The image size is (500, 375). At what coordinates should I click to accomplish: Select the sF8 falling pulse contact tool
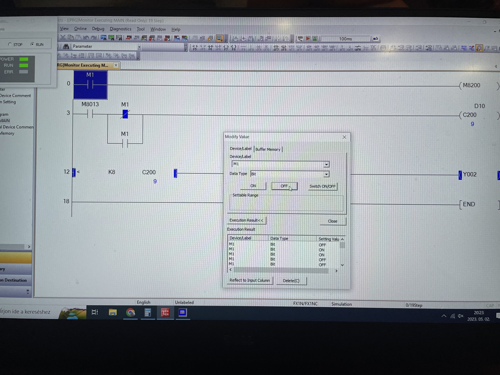click(x=284, y=48)
